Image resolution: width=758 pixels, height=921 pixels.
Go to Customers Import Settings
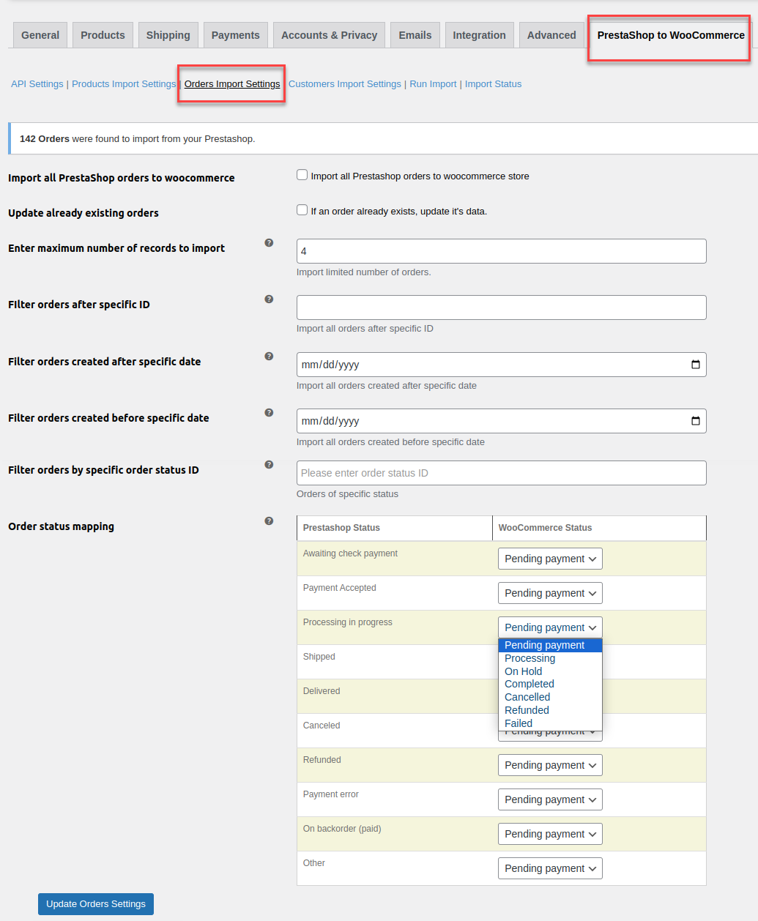[x=344, y=83]
